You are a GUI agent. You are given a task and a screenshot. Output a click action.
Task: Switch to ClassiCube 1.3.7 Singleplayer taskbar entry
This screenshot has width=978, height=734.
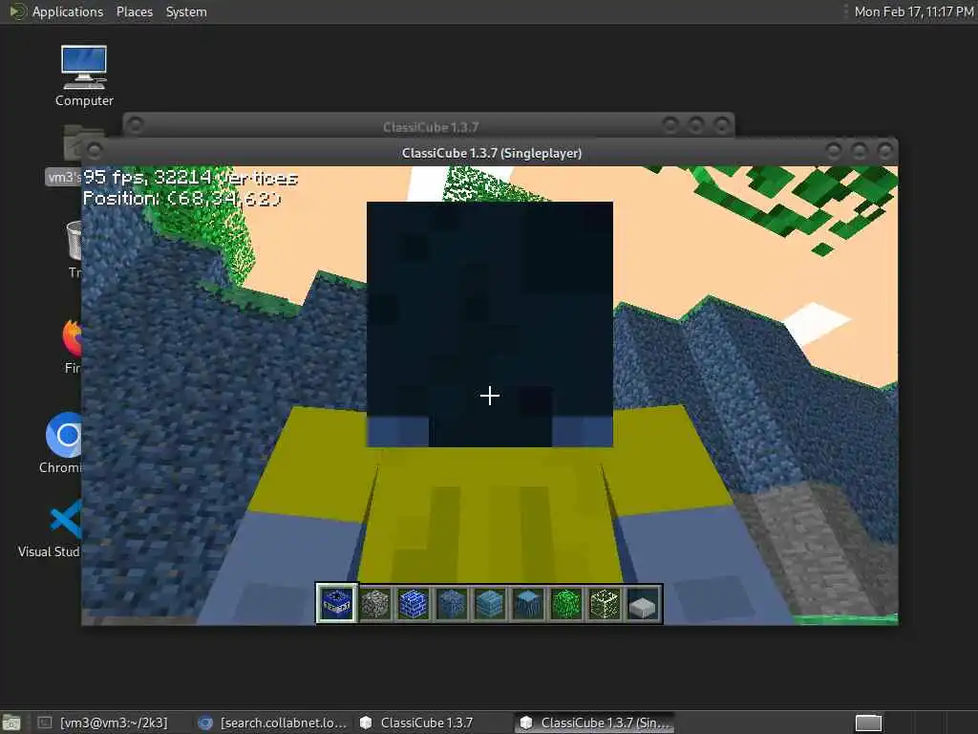coord(595,723)
